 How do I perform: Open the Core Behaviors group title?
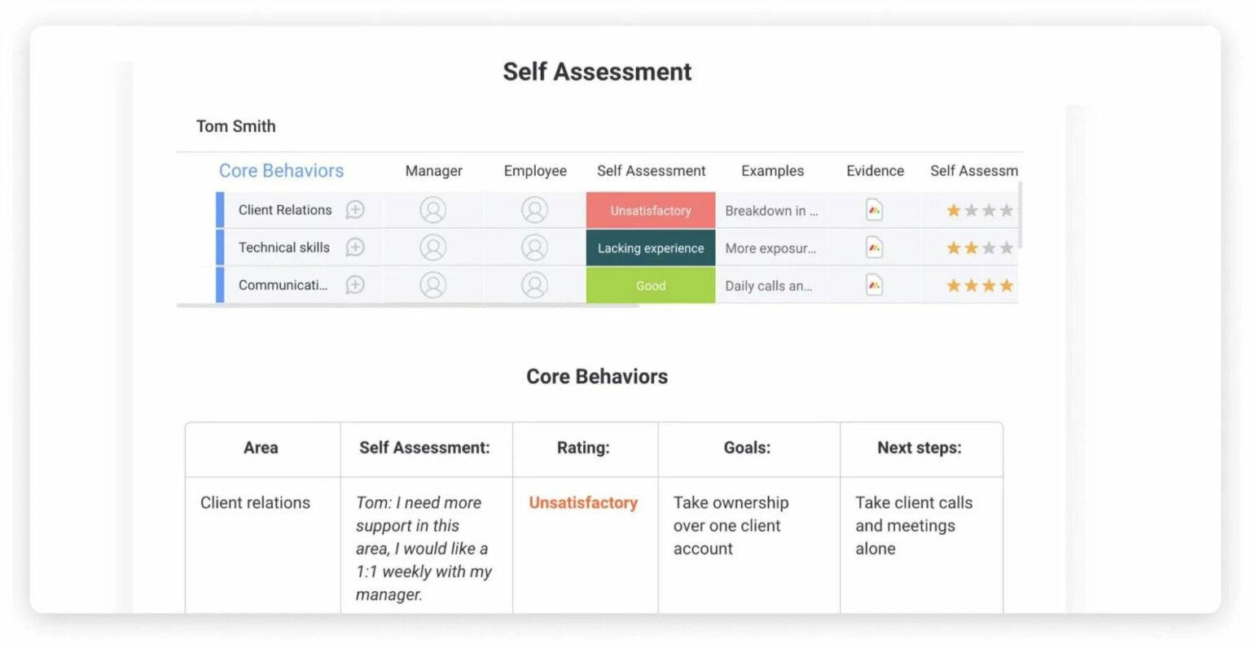281,170
